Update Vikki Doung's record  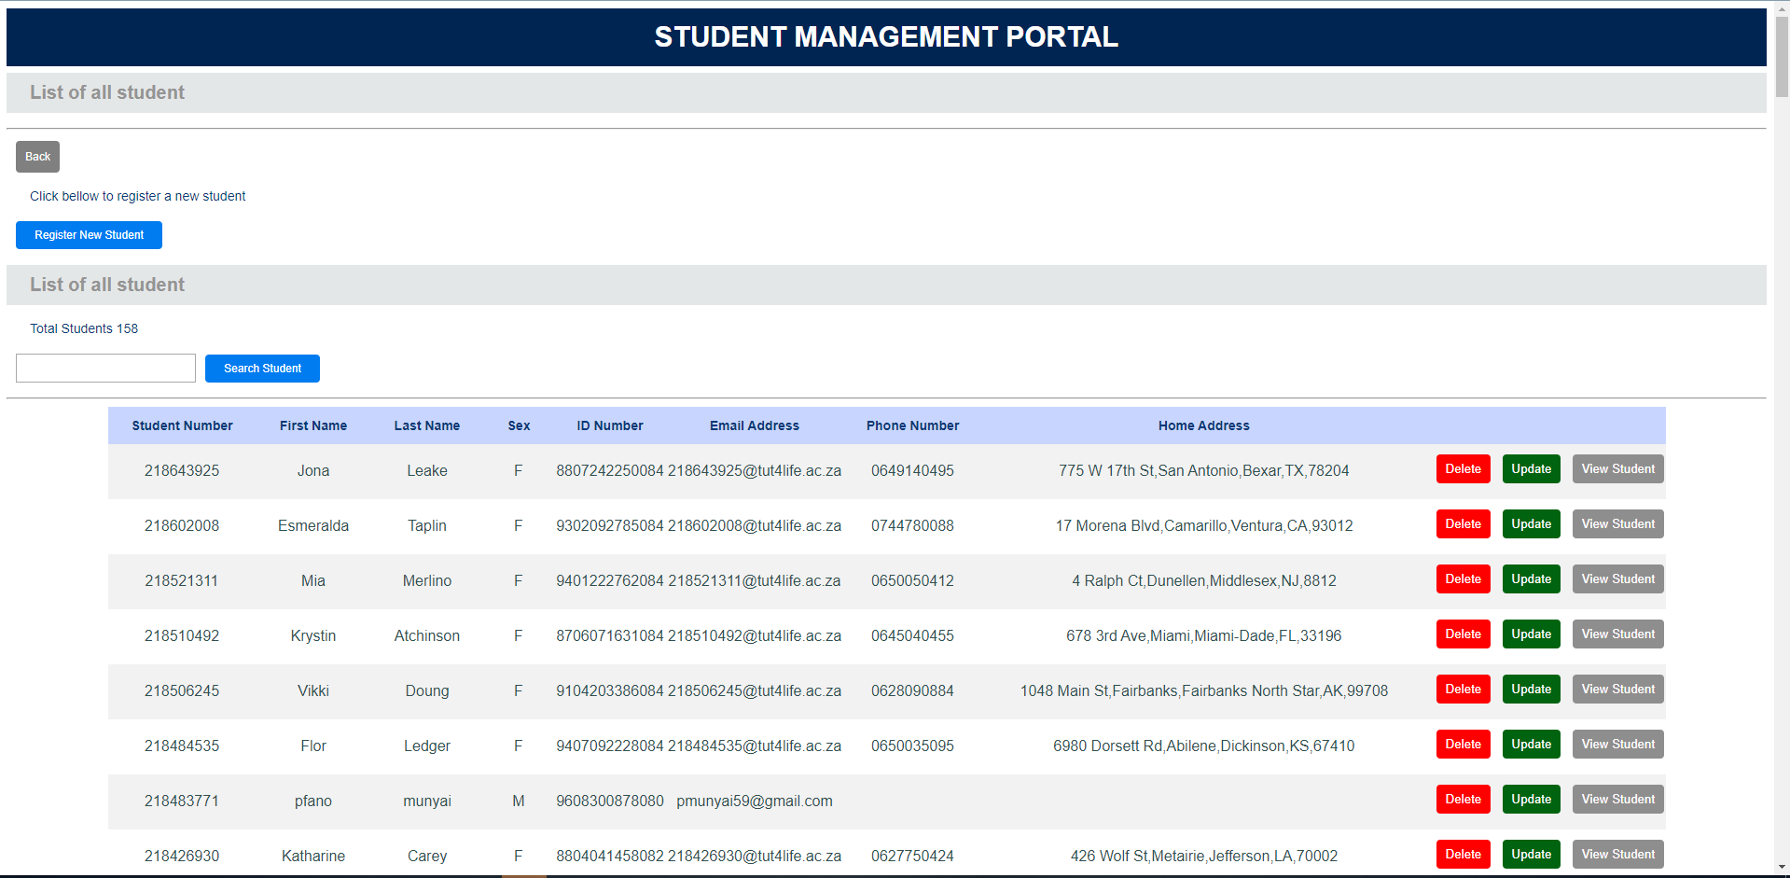pyautogui.click(x=1531, y=690)
